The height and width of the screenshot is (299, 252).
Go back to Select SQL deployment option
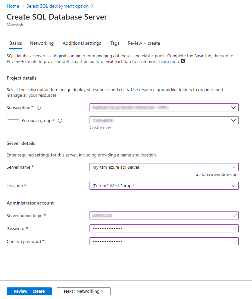(57, 6)
